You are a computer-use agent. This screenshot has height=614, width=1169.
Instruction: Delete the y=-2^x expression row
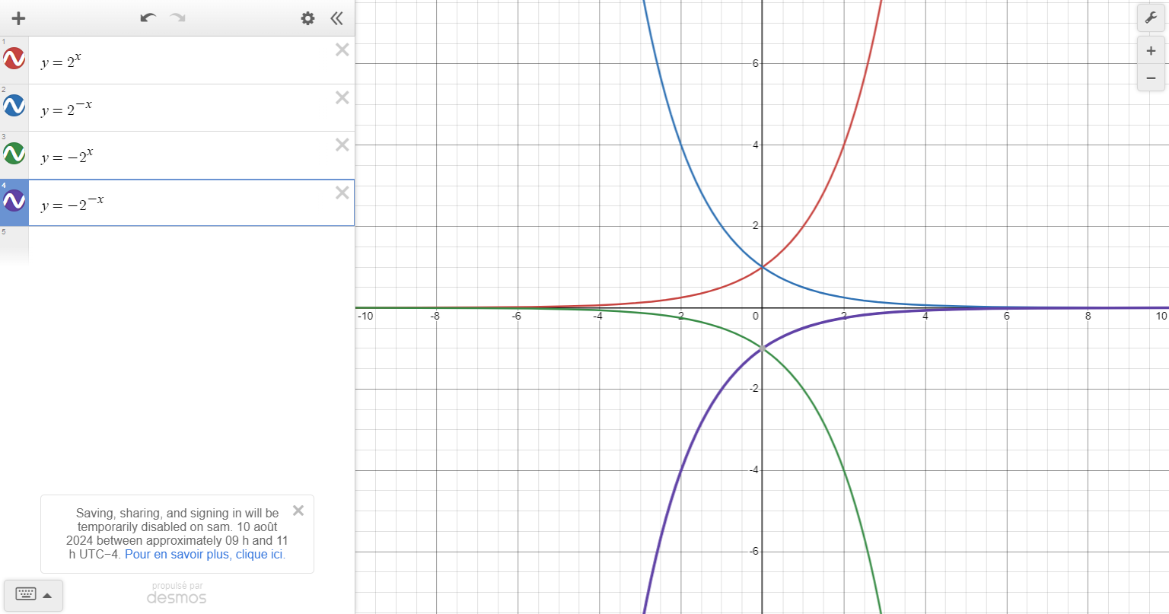click(x=342, y=145)
